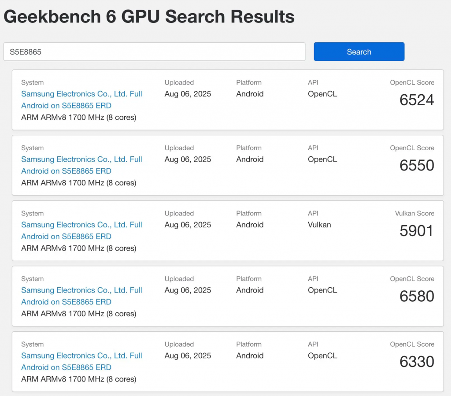Viewport: 451px width, 396px height.
Task: Click the Vulkan Score label
Action: (414, 214)
